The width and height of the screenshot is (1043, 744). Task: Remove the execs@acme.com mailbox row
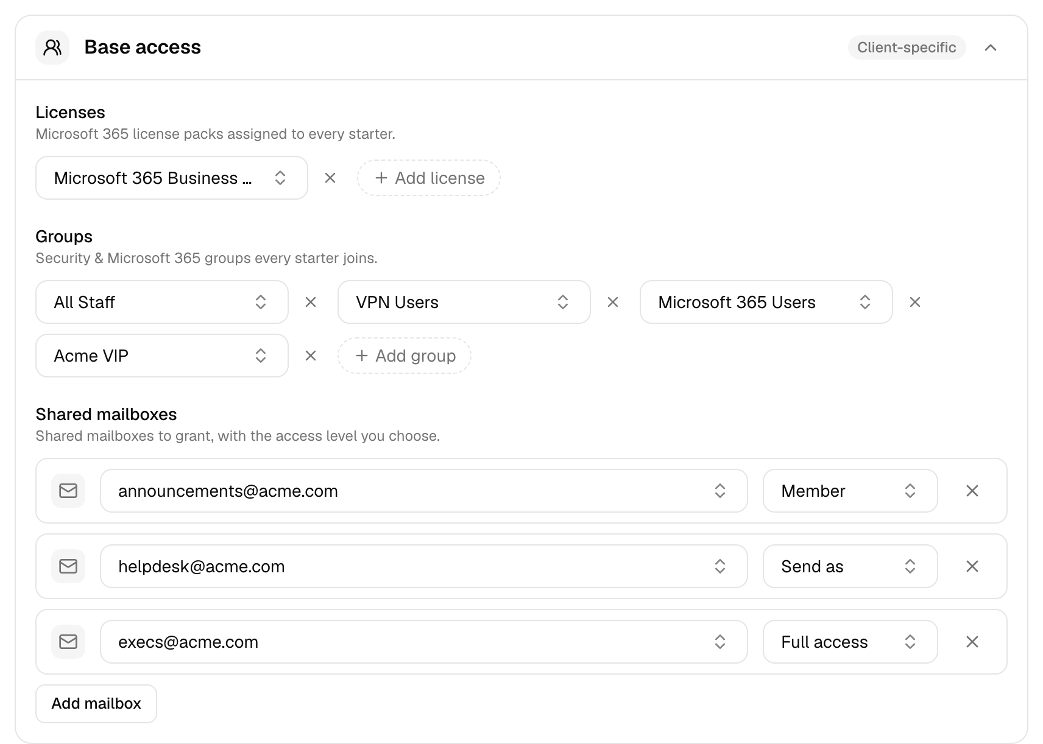(972, 642)
